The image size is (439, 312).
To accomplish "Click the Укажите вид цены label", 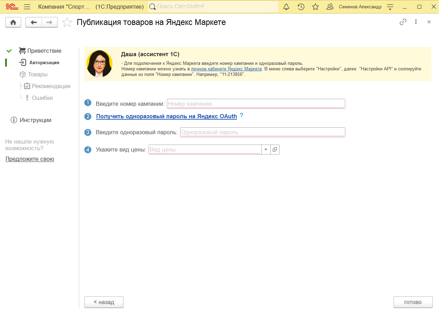I will point(121,150).
